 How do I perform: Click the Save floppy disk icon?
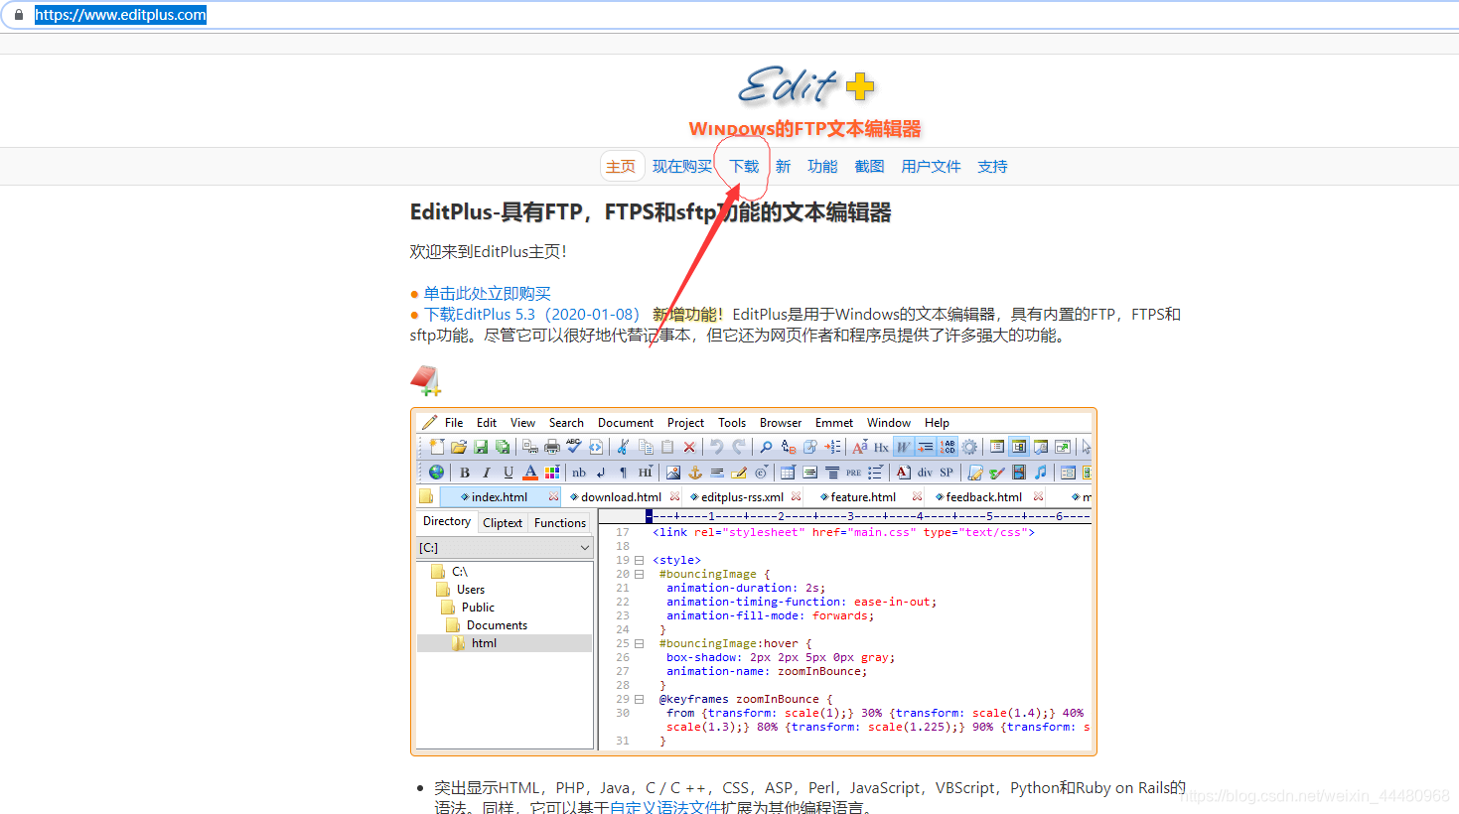(x=481, y=447)
